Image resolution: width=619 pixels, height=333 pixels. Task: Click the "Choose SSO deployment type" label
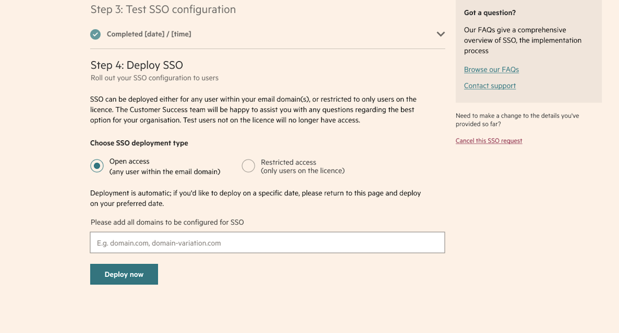pos(139,143)
